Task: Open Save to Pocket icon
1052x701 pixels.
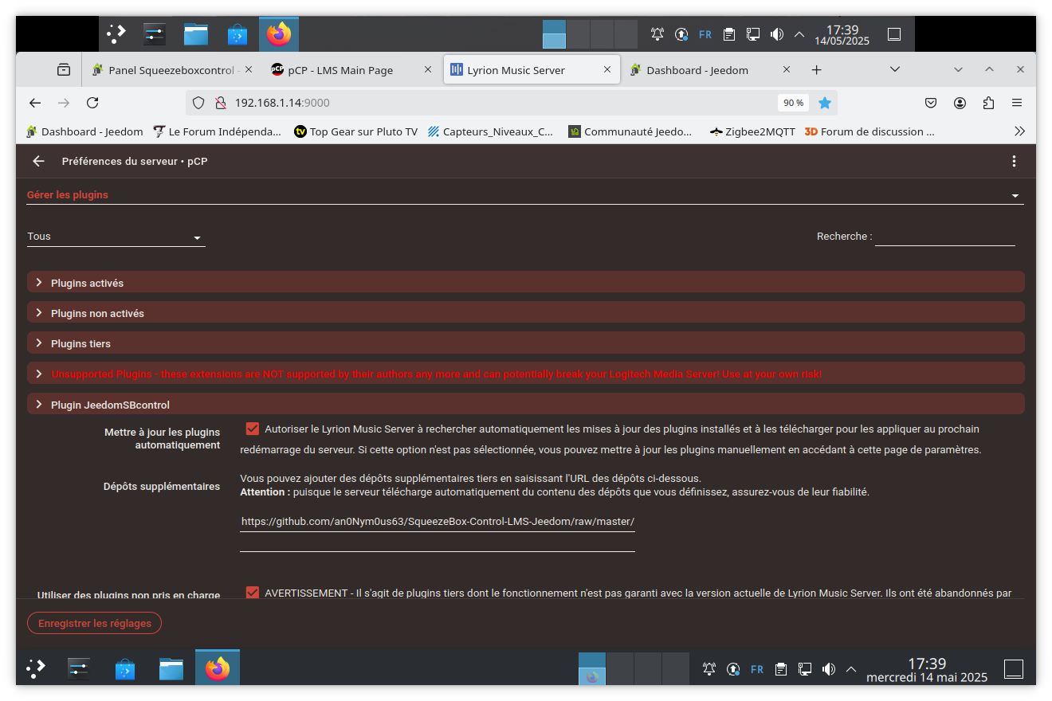Action: (x=931, y=103)
